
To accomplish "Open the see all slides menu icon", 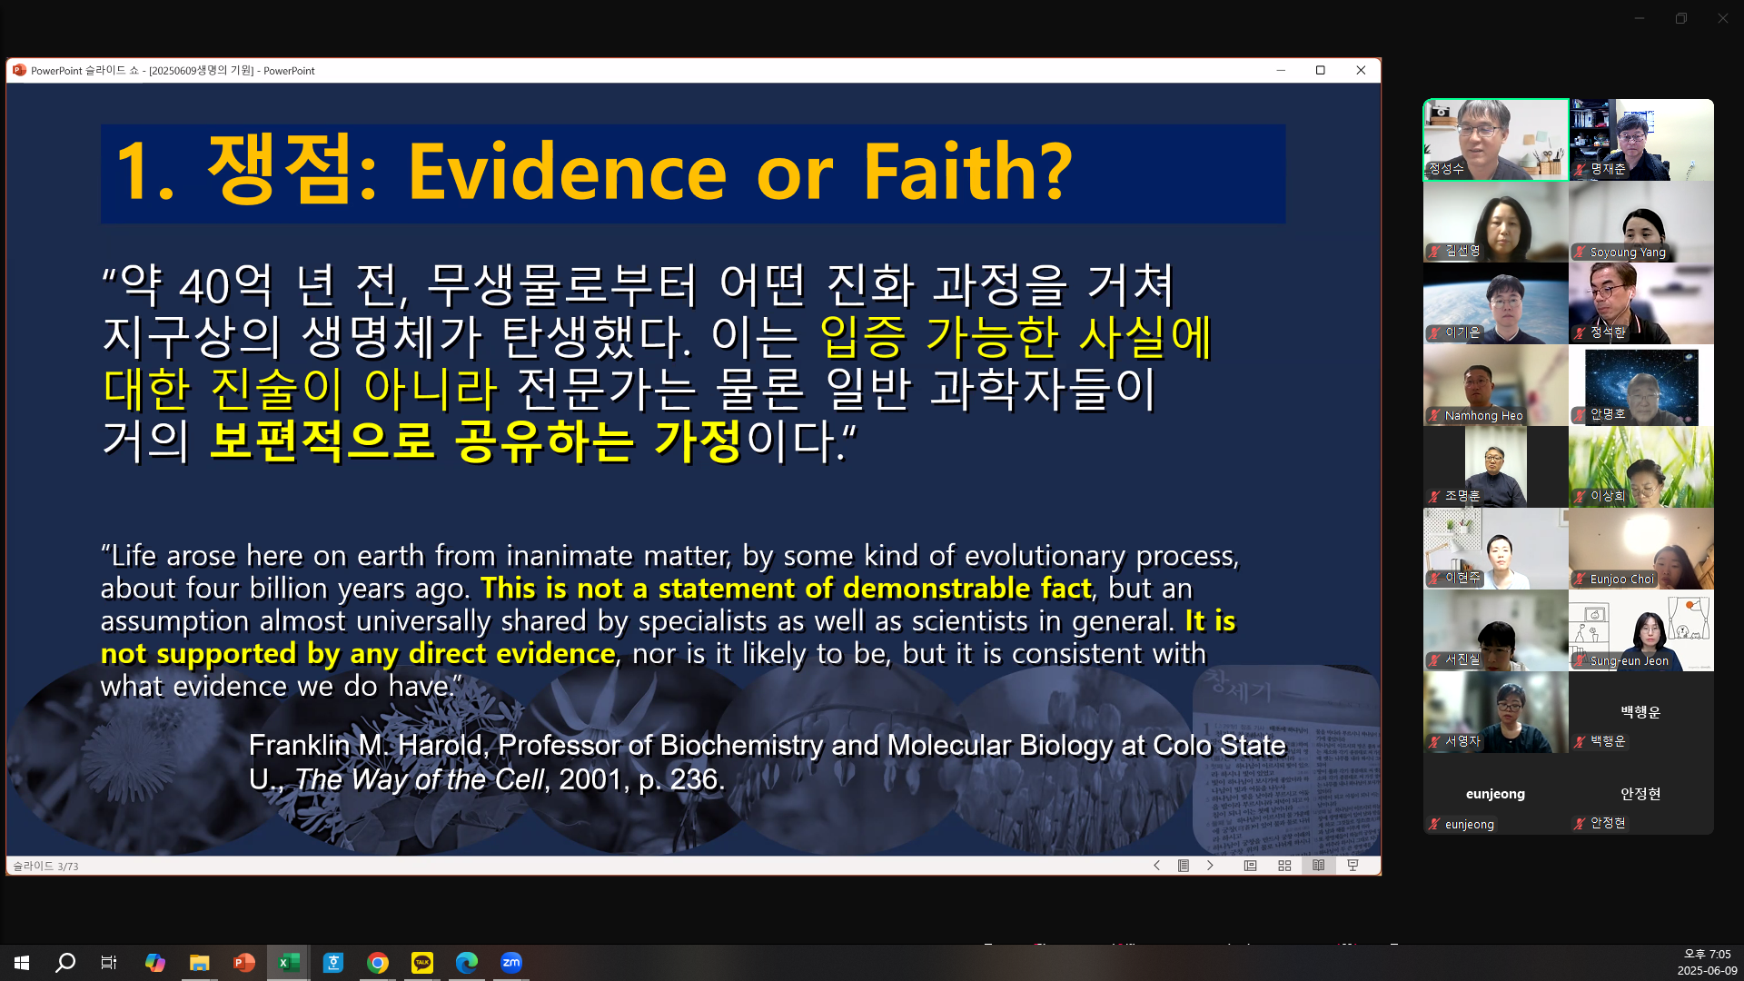I will pyautogui.click(x=1184, y=866).
